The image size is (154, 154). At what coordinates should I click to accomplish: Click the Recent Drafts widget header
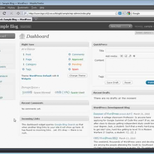[x=123, y=93]
